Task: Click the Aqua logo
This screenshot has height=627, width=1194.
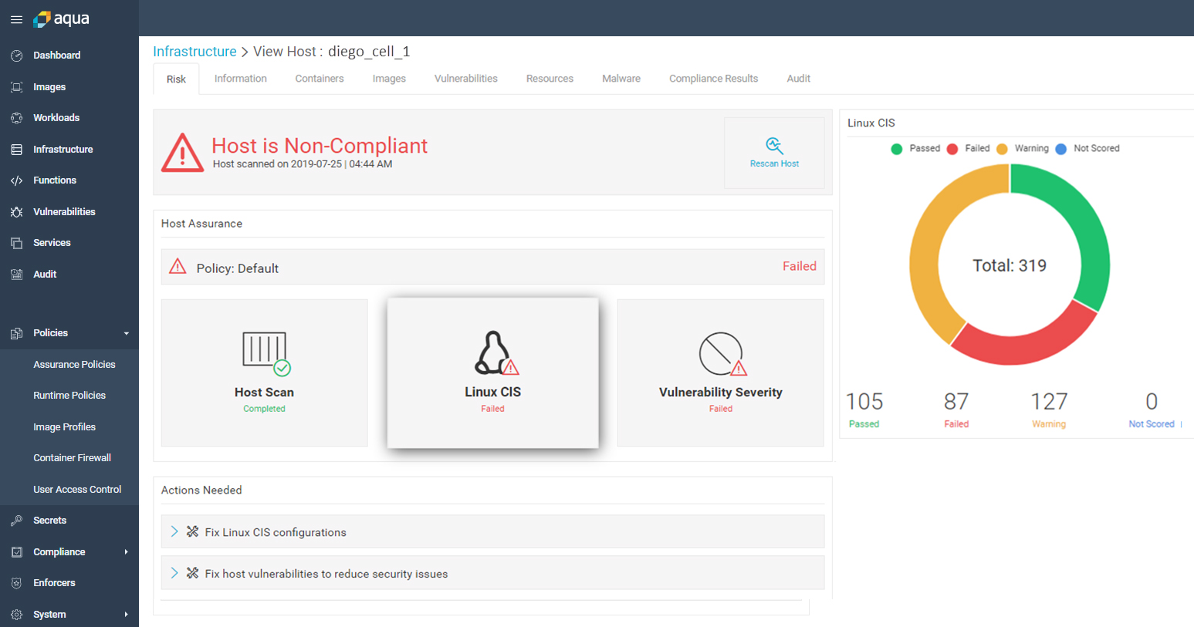Action: [62, 19]
